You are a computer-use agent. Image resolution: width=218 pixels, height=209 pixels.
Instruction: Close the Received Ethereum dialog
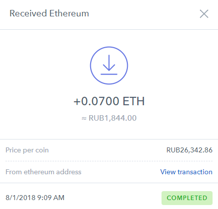204,14
